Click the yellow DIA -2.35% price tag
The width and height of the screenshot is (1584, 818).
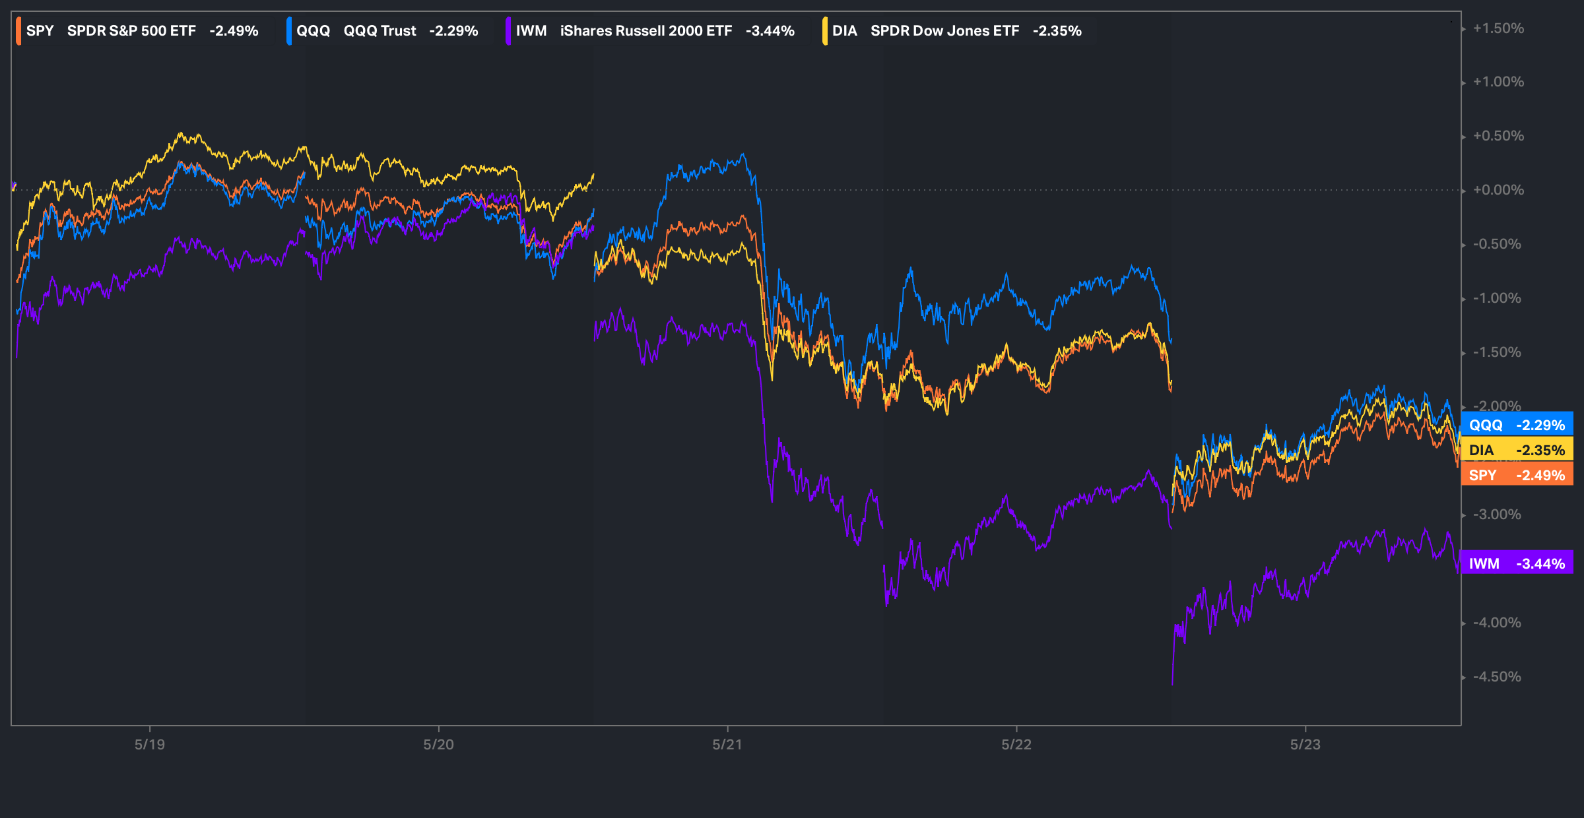pos(1517,450)
